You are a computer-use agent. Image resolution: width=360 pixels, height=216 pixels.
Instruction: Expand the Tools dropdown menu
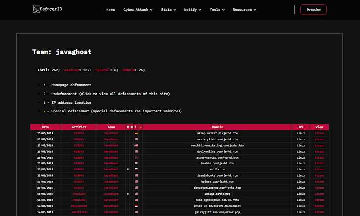coord(217,10)
